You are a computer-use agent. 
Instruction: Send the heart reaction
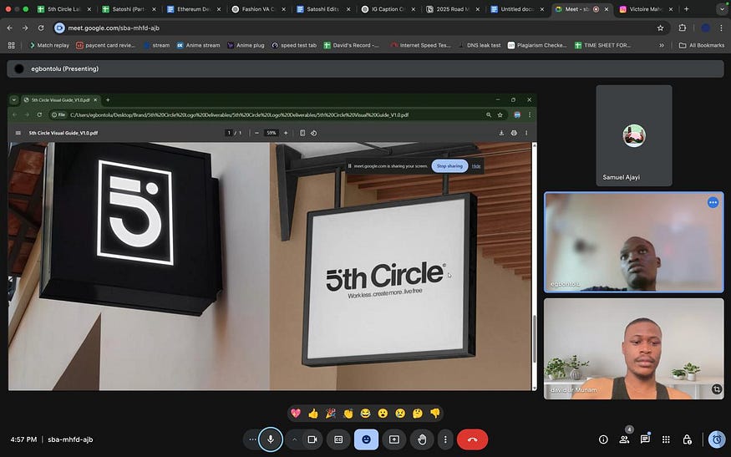point(296,414)
